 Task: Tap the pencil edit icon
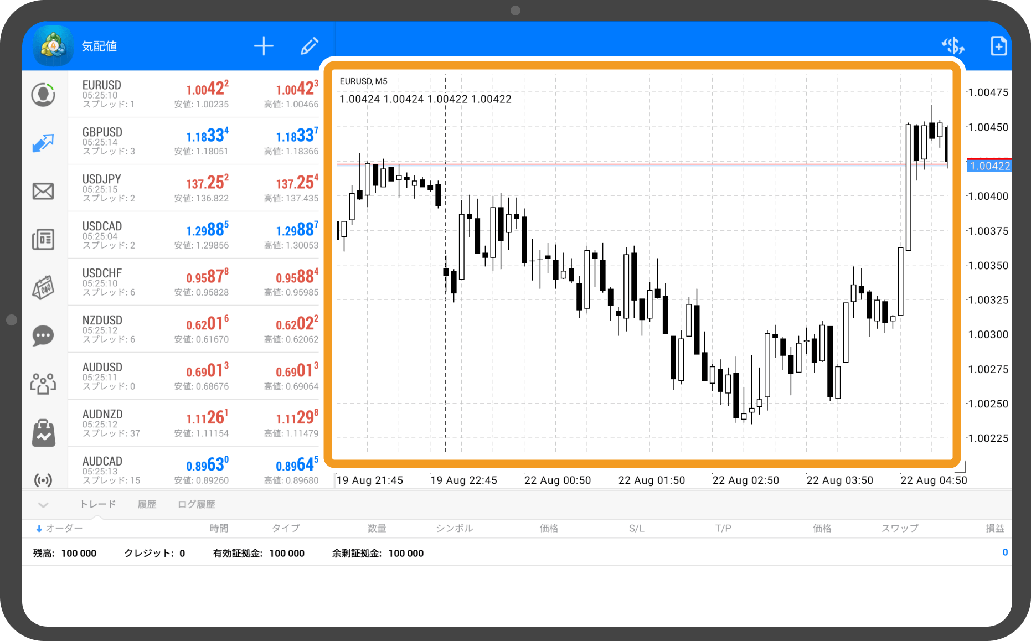point(309,46)
